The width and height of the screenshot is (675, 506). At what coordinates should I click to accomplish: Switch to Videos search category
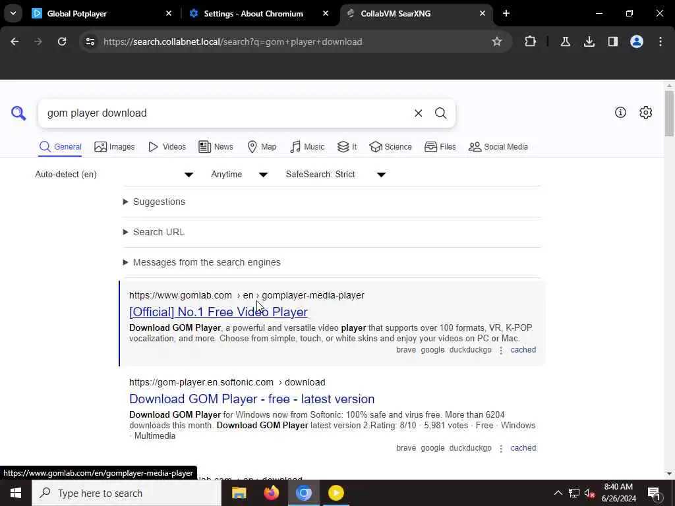click(167, 147)
